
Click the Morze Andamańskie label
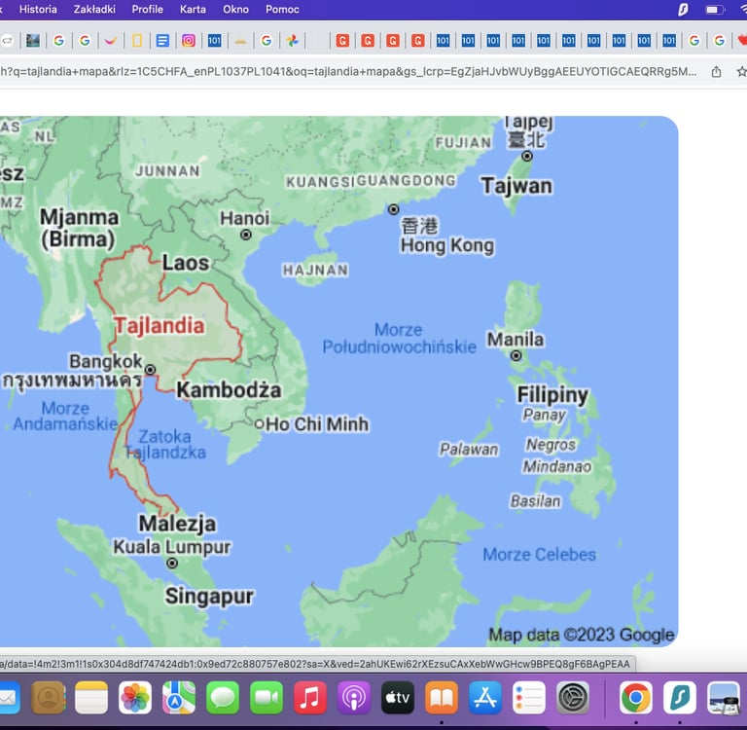[65, 416]
